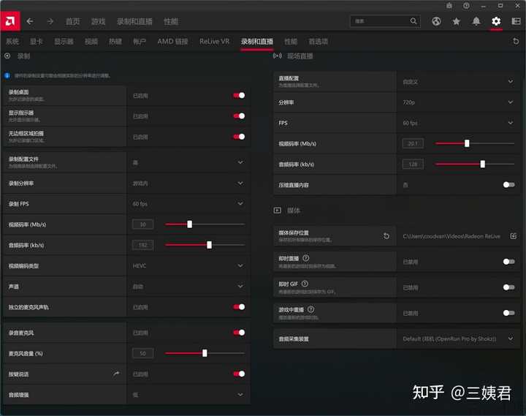Switch to 帐户 account tab

tap(140, 41)
